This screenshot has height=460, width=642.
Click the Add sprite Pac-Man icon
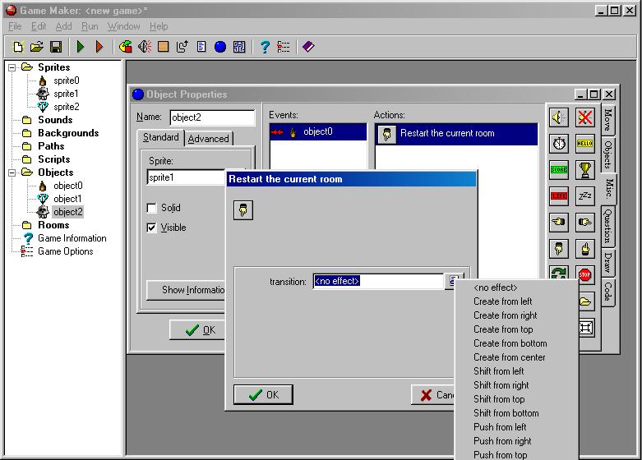point(126,47)
